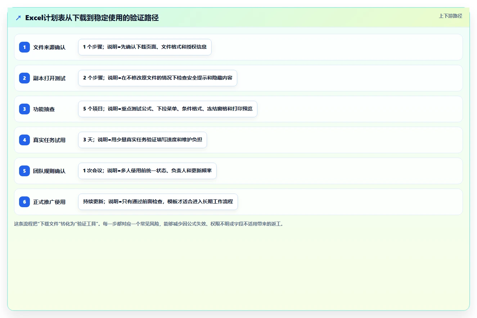Select the 副本打开测试 step label
The height and width of the screenshot is (318, 477).
pyautogui.click(x=49, y=78)
